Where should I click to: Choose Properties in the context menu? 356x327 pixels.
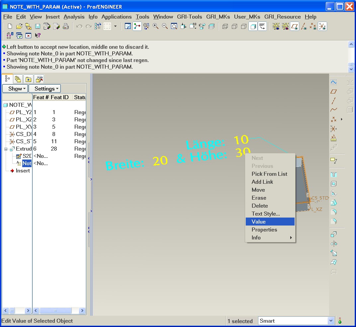pyautogui.click(x=270, y=230)
